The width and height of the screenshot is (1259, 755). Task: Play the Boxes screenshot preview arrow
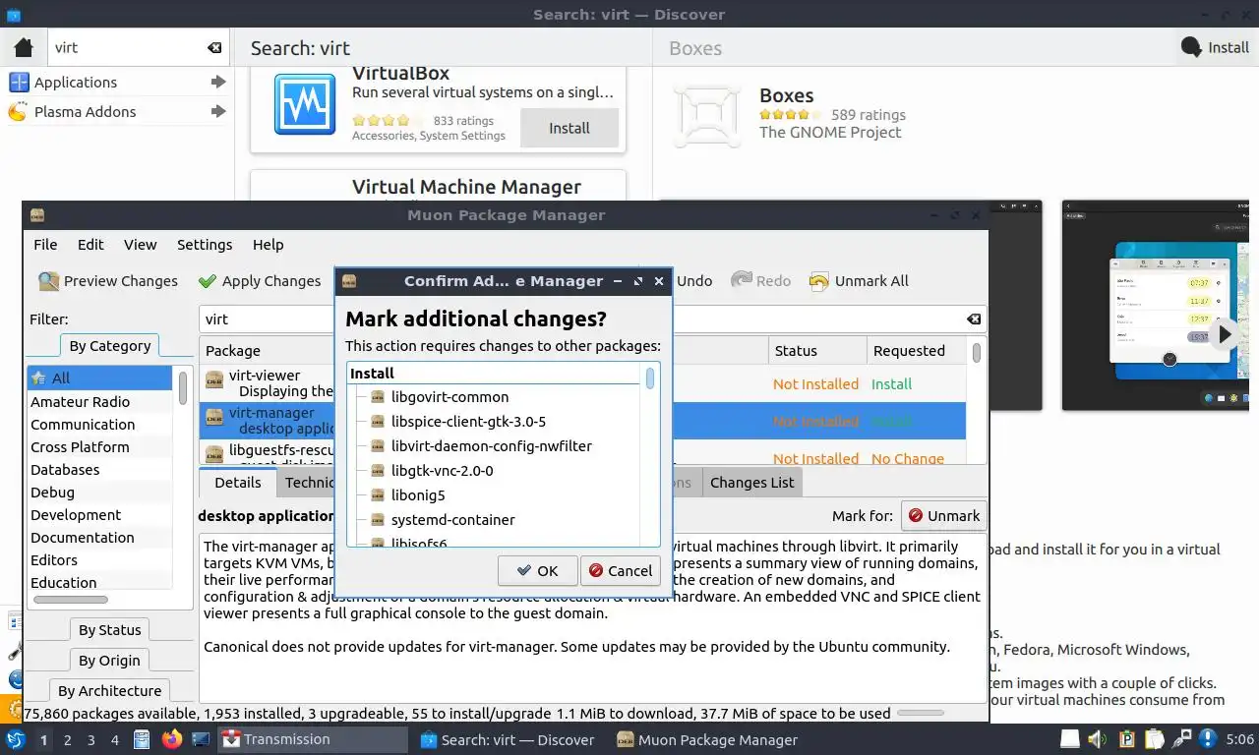[1224, 334]
